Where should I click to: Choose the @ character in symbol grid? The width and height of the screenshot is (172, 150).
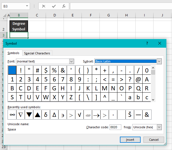[138, 79]
